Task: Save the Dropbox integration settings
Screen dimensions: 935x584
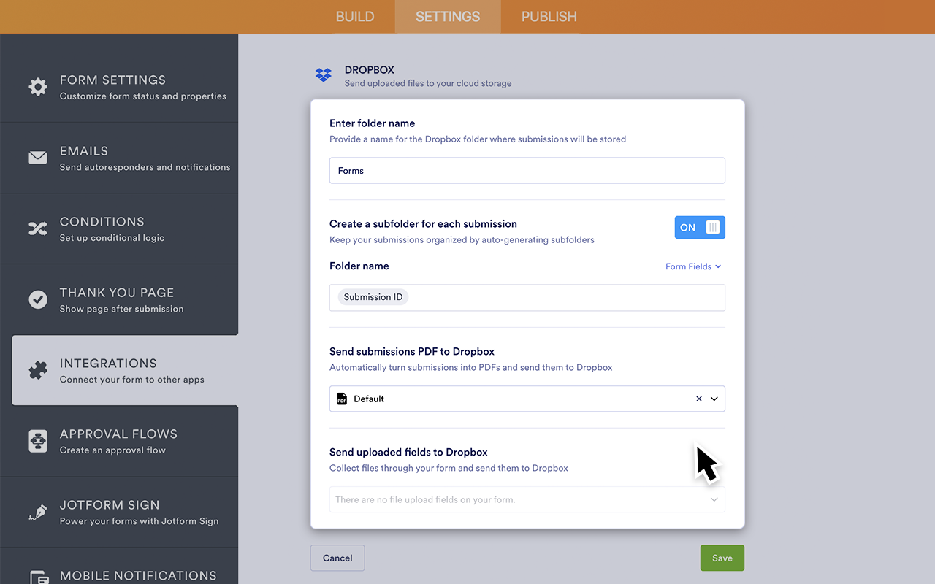Action: 722,557
